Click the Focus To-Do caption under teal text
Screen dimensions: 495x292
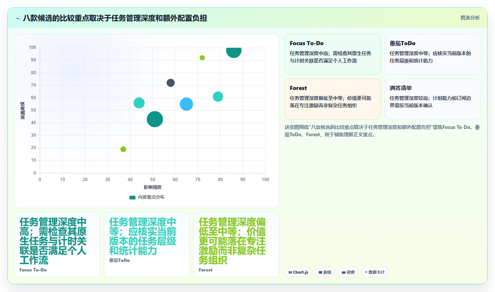coord(33,270)
